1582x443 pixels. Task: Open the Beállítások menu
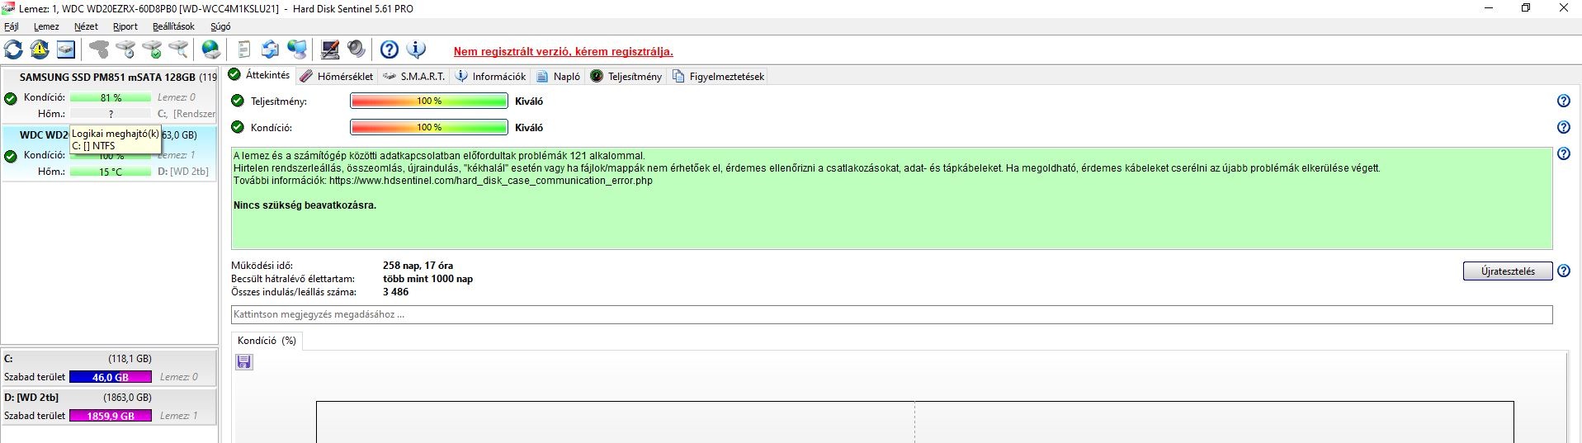click(x=173, y=26)
